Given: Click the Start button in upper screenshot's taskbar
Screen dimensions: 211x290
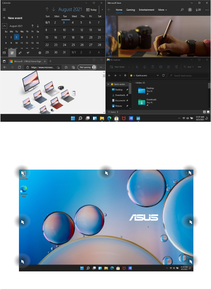Looking at the screenshot, I should tap(73, 119).
